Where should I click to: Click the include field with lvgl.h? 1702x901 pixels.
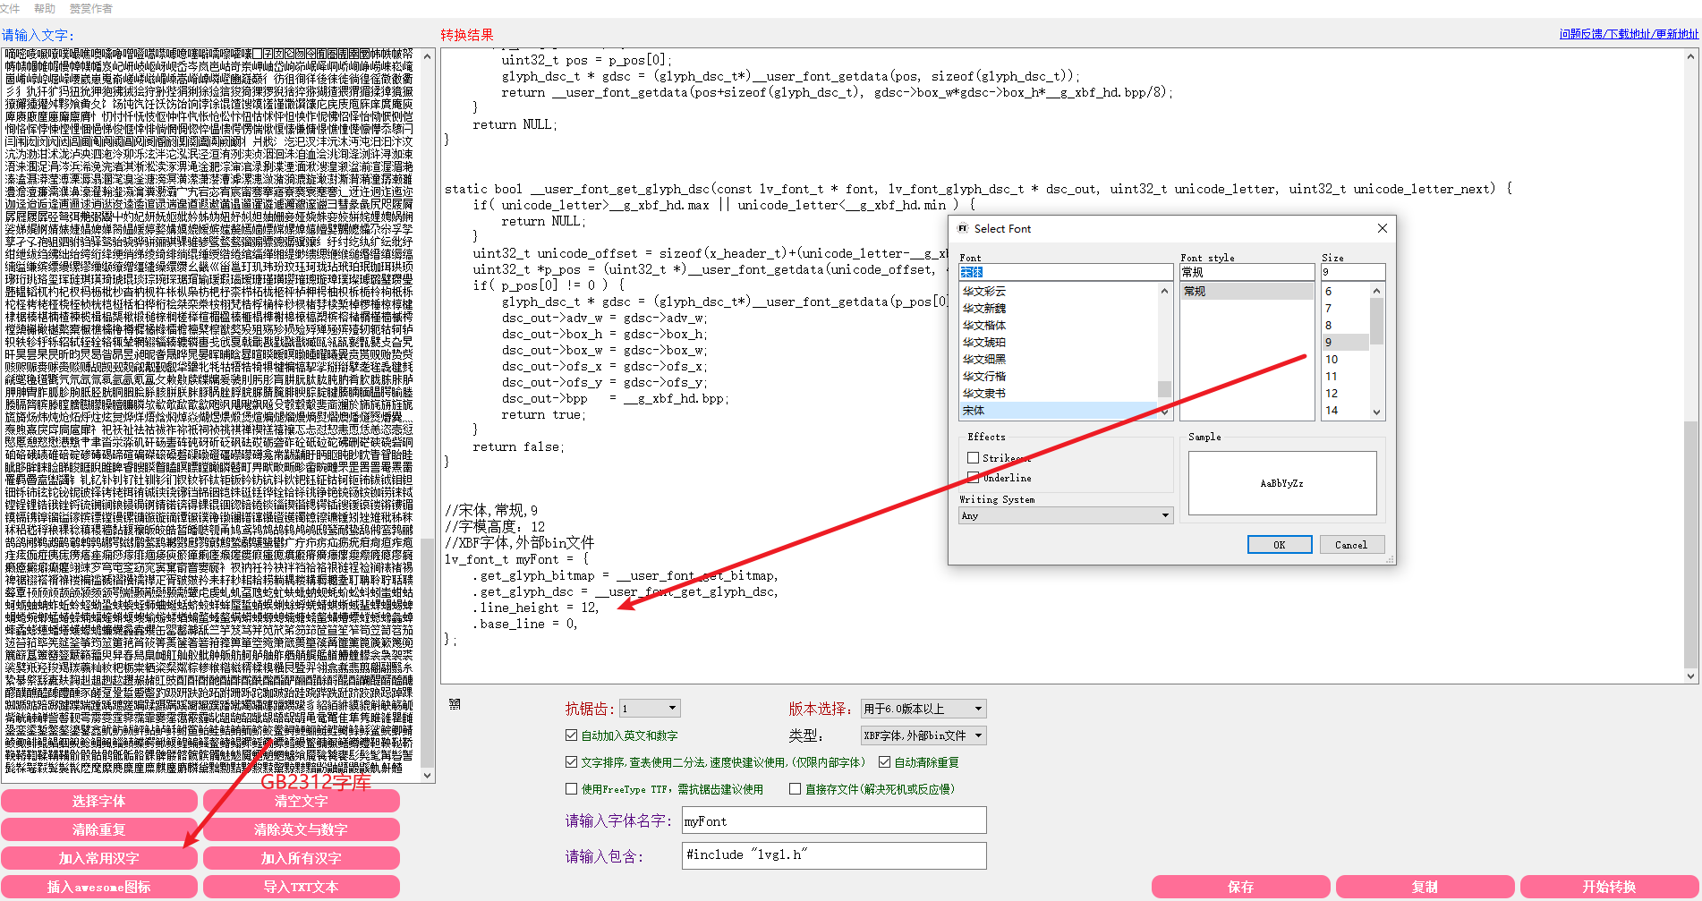[x=834, y=854]
